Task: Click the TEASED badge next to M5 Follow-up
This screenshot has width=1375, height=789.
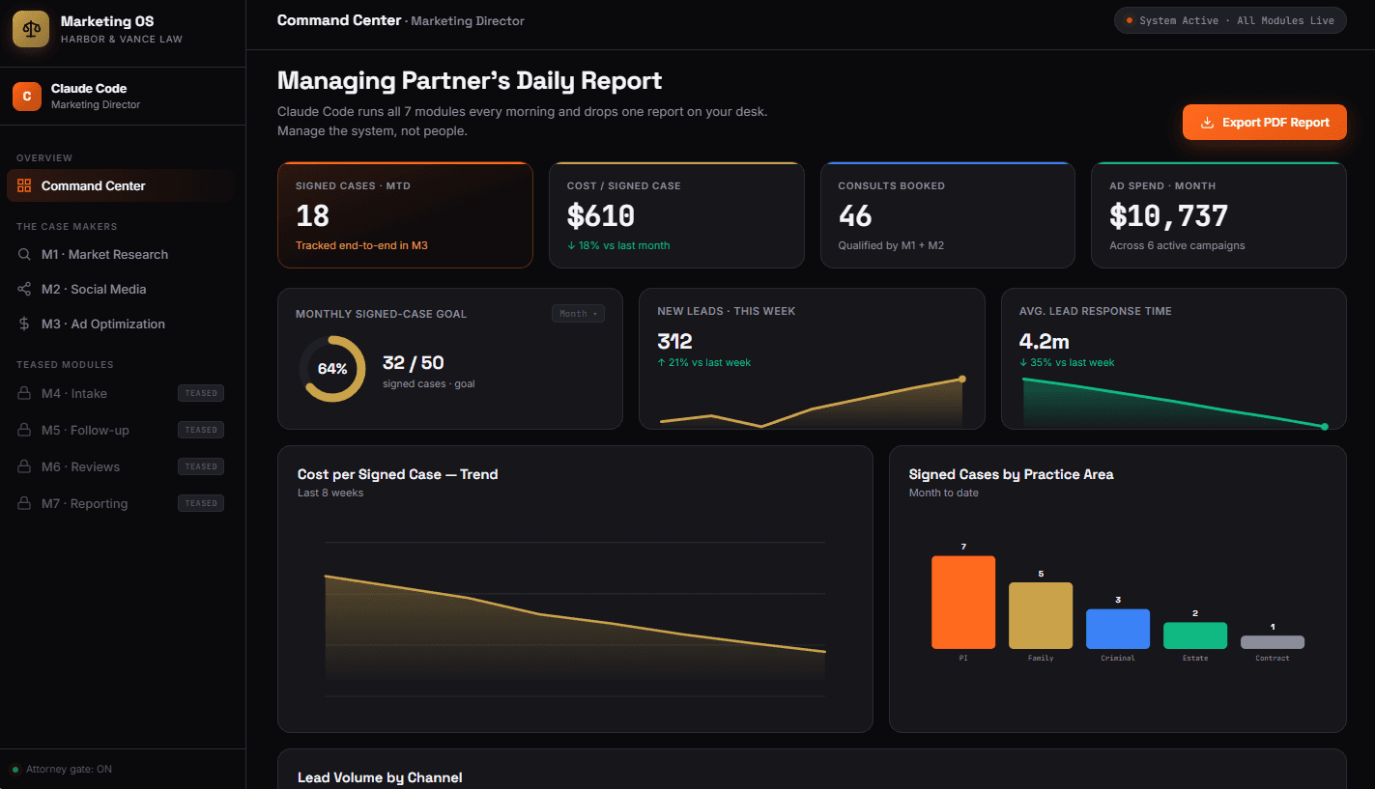Action: (x=201, y=430)
